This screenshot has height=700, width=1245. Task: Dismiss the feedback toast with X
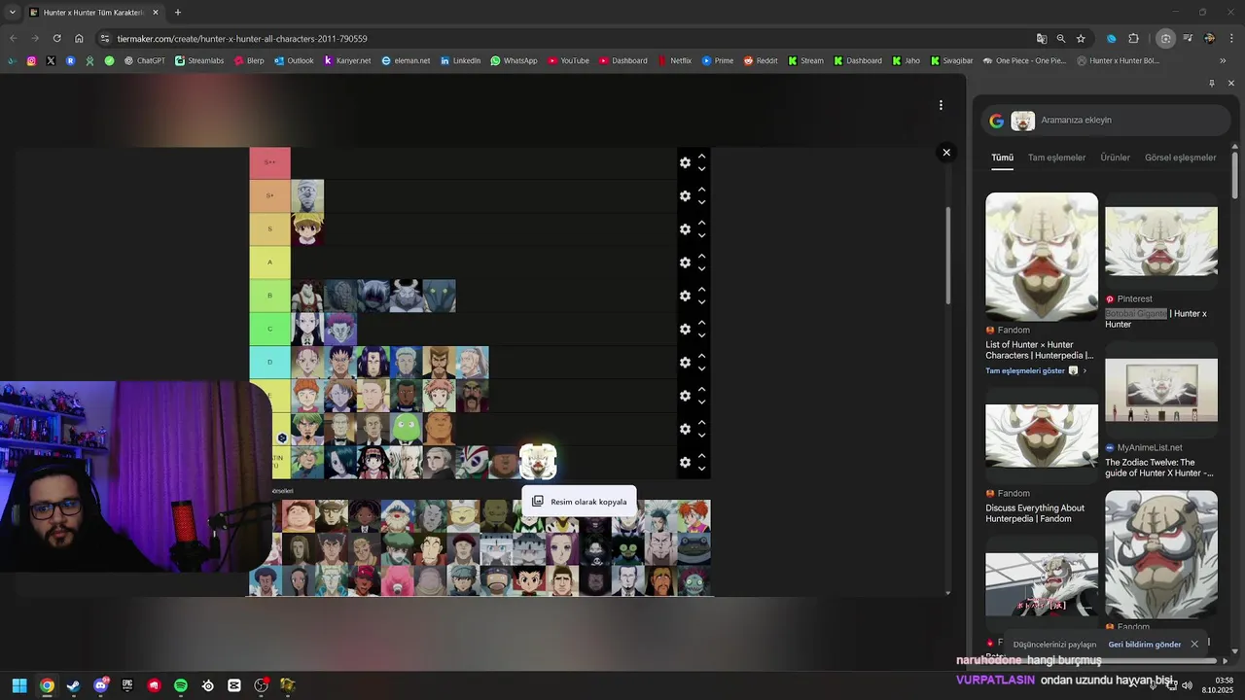[1194, 645]
